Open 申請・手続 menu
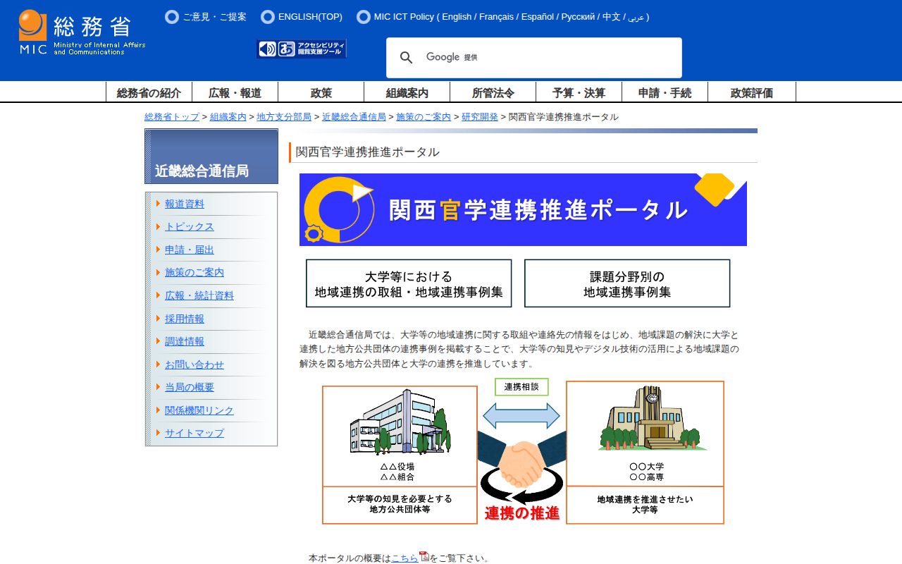The width and height of the screenshot is (902, 564). (x=665, y=92)
